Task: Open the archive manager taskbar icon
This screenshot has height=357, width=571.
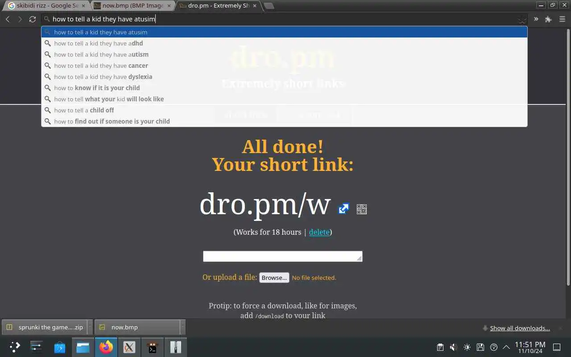Action: [x=176, y=347]
